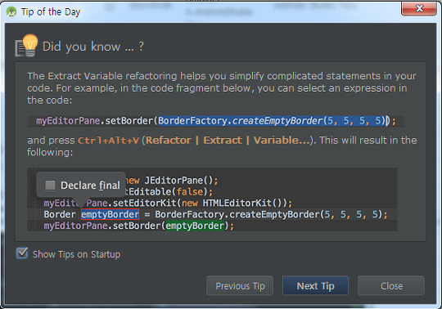Click the Tip of the Day title
This screenshot has width=442, height=309.
pyautogui.click(x=51, y=11)
